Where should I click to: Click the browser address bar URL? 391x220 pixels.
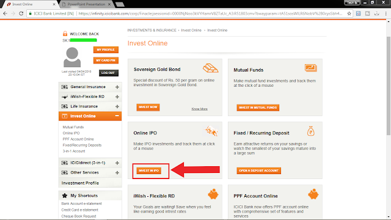(x=210, y=13)
